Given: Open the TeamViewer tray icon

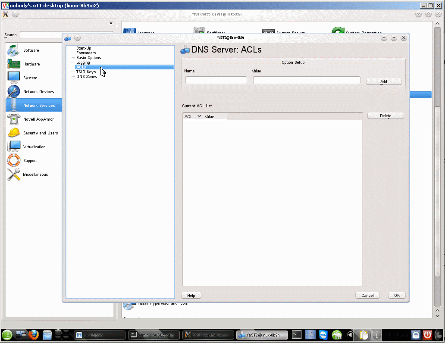Looking at the screenshot, I should pyautogui.click(x=323, y=335).
